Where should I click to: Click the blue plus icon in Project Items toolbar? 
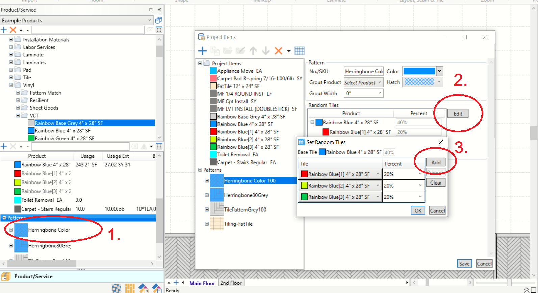pos(202,51)
